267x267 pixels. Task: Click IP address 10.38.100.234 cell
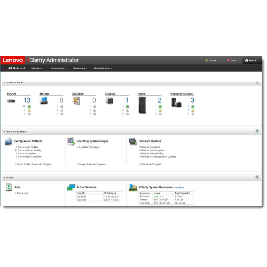coord(113,197)
